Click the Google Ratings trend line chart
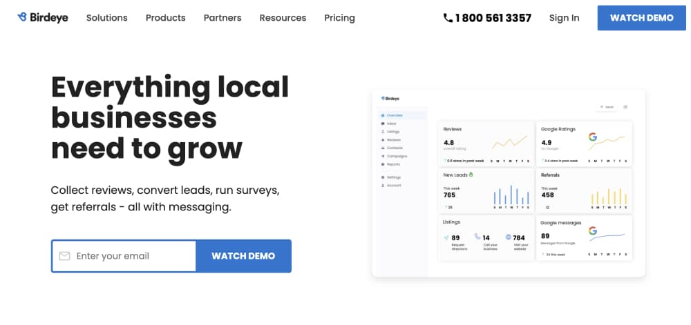 [x=607, y=144]
